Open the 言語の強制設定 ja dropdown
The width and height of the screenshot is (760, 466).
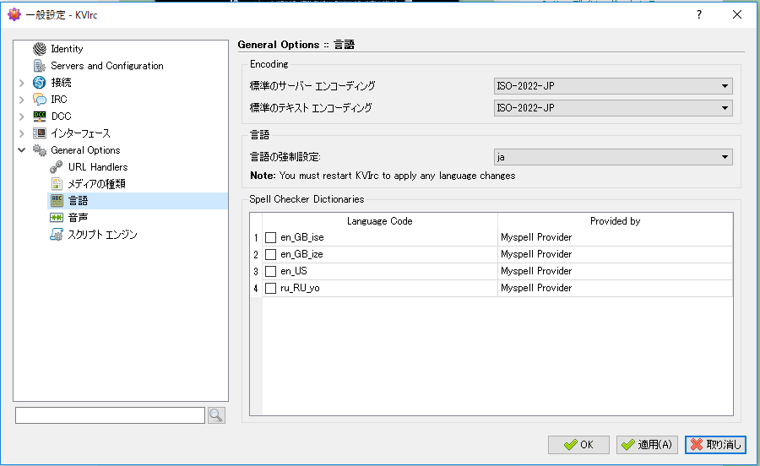(x=613, y=157)
